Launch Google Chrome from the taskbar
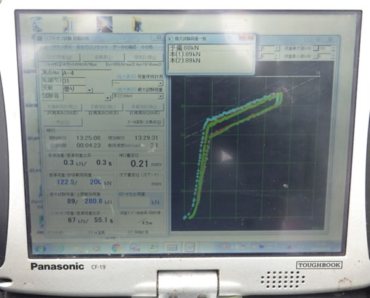The height and width of the screenshot is (298, 370). click(x=116, y=248)
